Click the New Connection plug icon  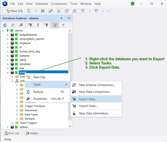[30, 25]
